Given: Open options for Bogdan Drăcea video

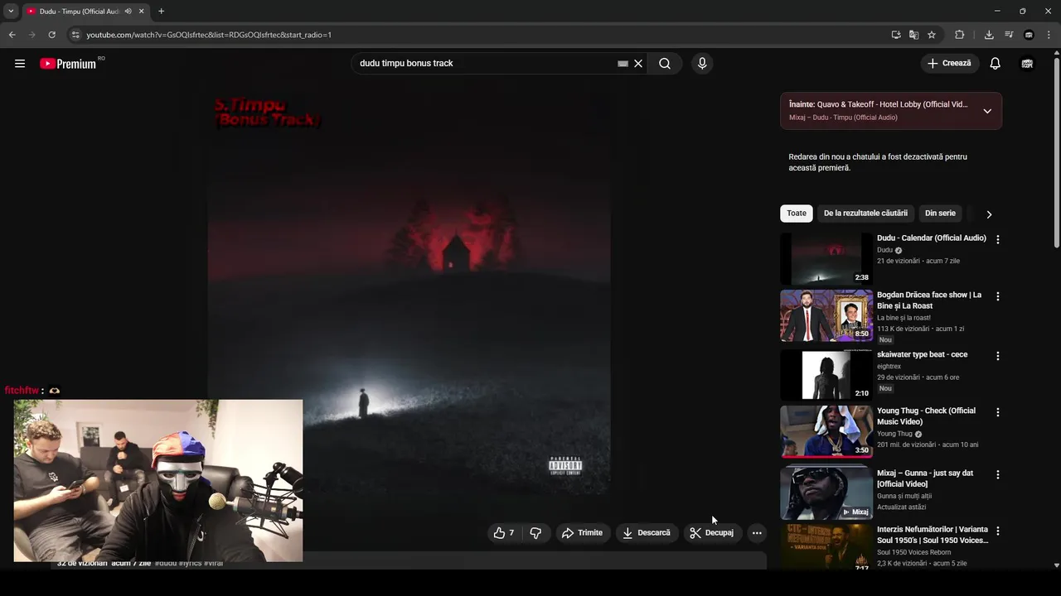Looking at the screenshot, I should coord(998,296).
